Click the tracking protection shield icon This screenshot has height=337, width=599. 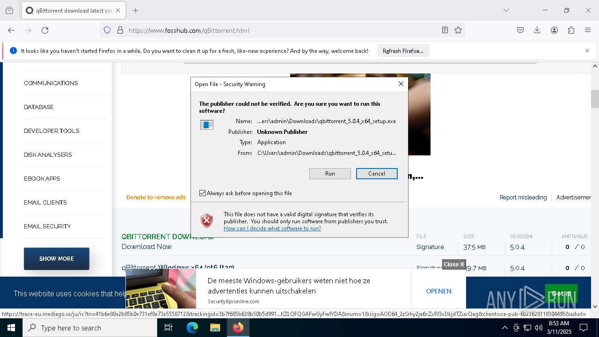pyautogui.click(x=107, y=30)
